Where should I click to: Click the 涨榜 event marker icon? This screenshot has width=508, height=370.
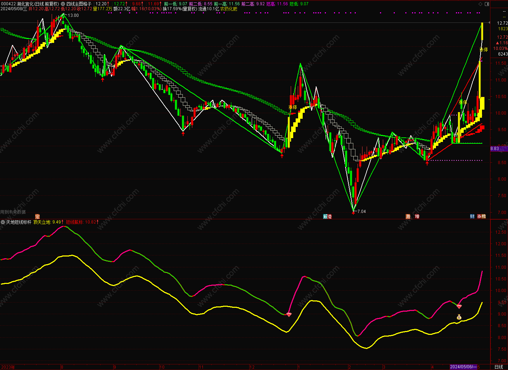(482, 216)
